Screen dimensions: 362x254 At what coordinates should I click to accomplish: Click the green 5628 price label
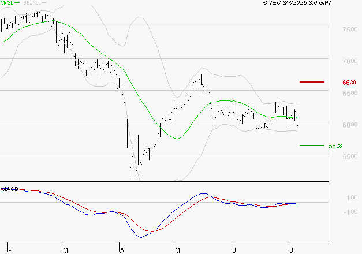coord(335,146)
